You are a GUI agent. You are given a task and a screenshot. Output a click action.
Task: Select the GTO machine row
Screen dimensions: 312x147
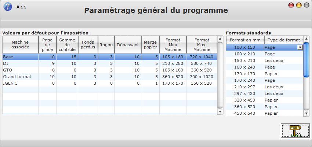pos(20,70)
